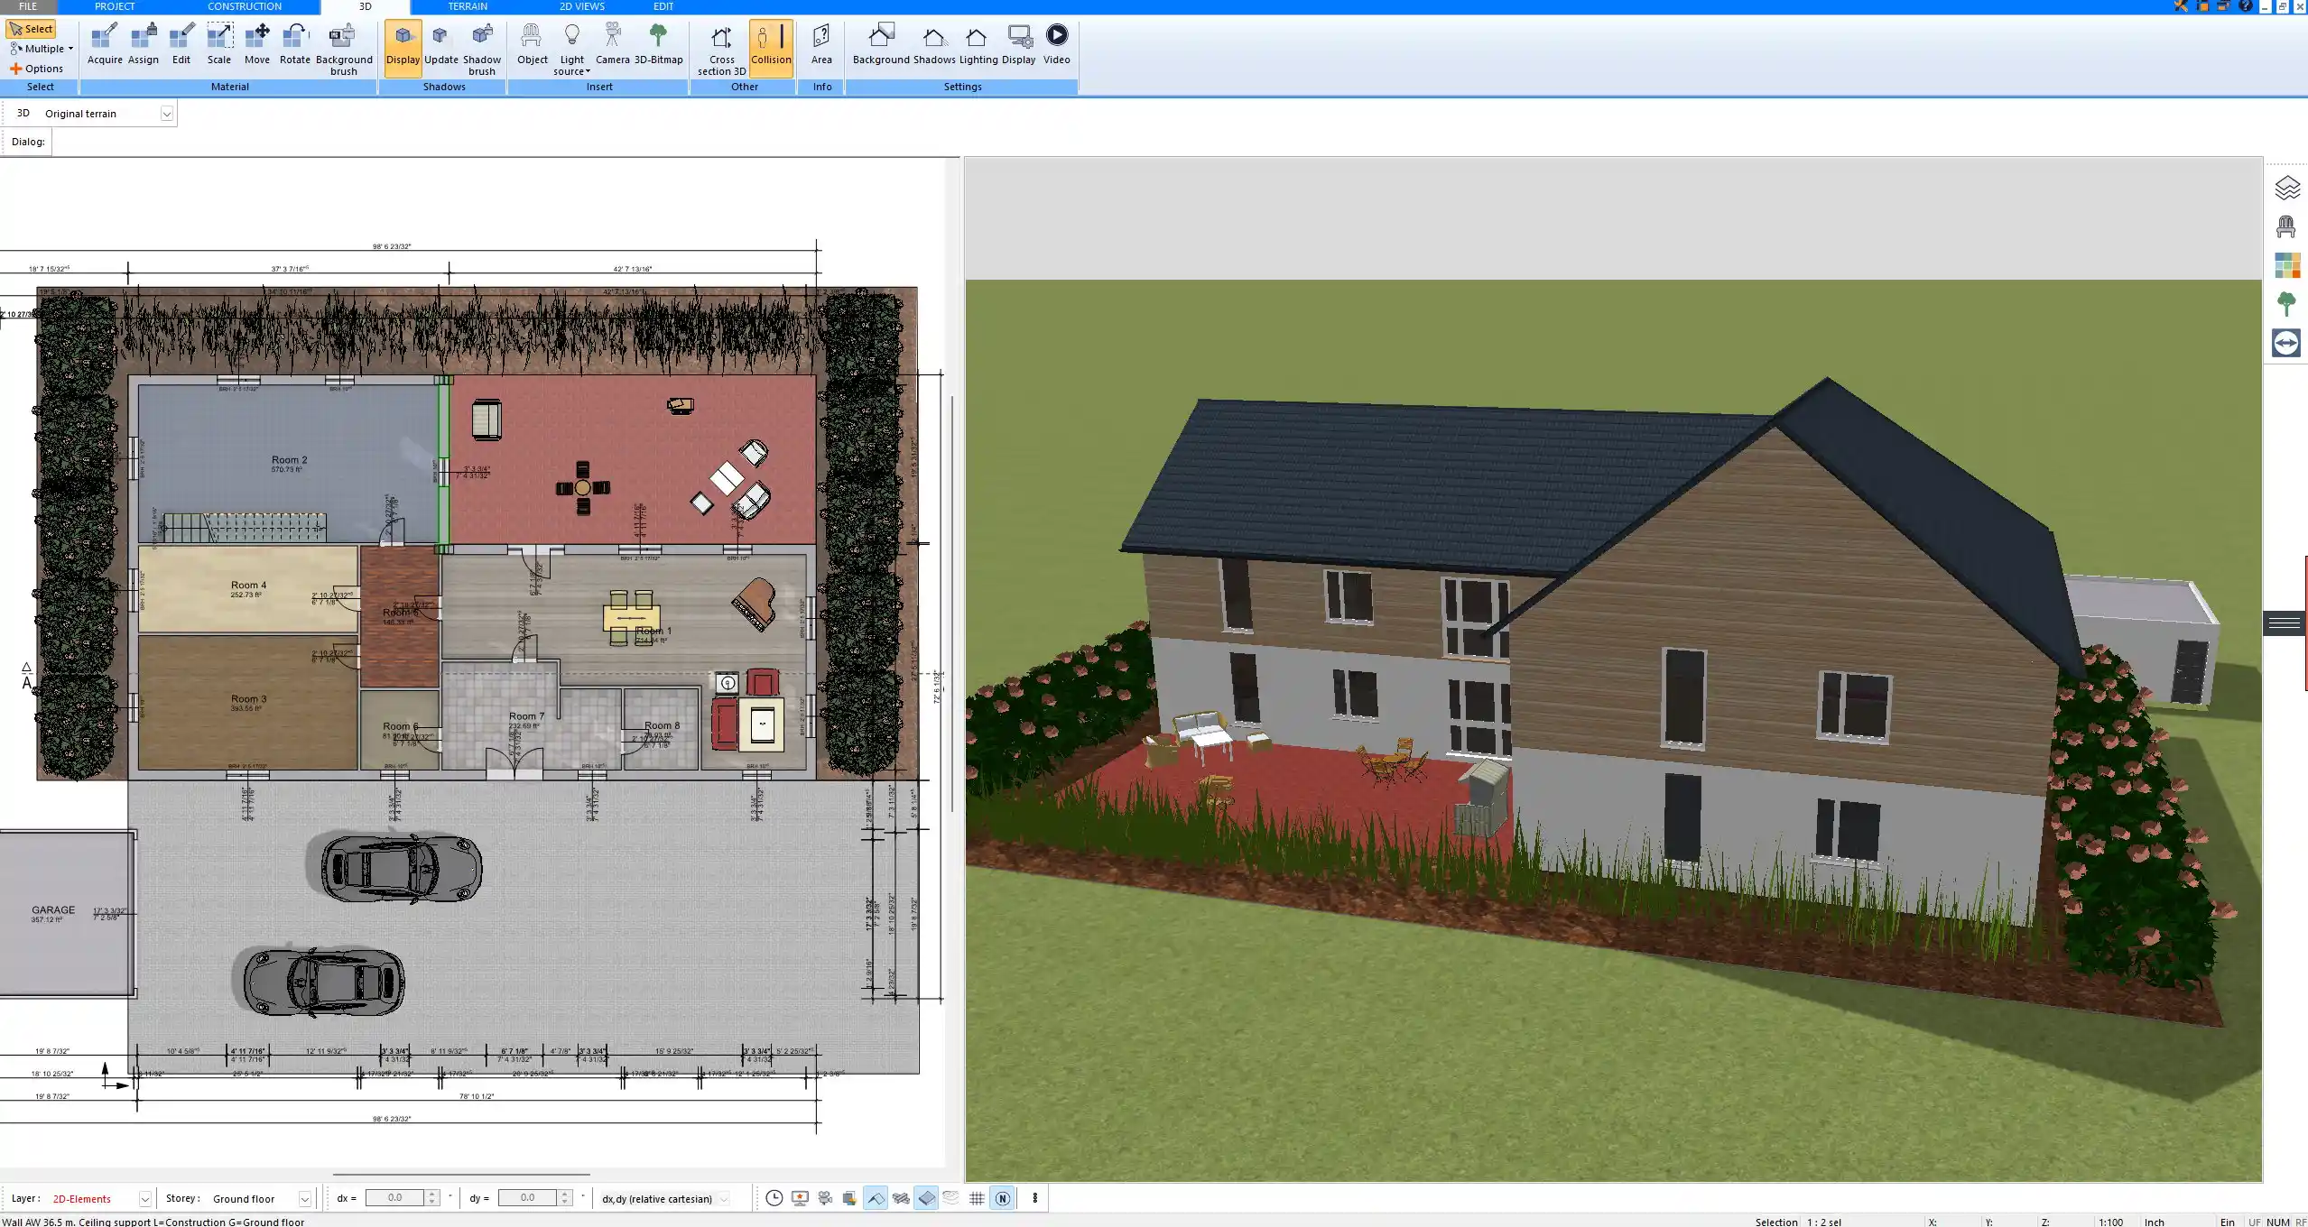Activate the Cross section 3D tool

720,50
